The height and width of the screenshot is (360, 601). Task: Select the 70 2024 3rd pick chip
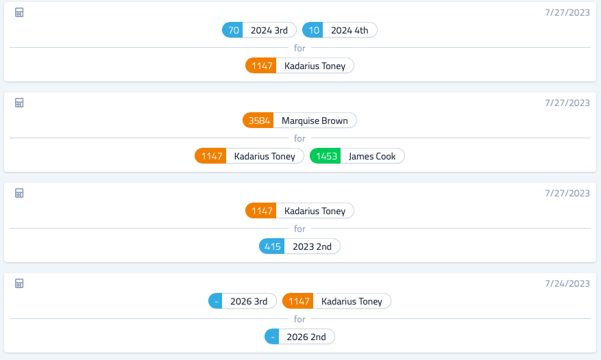click(259, 30)
